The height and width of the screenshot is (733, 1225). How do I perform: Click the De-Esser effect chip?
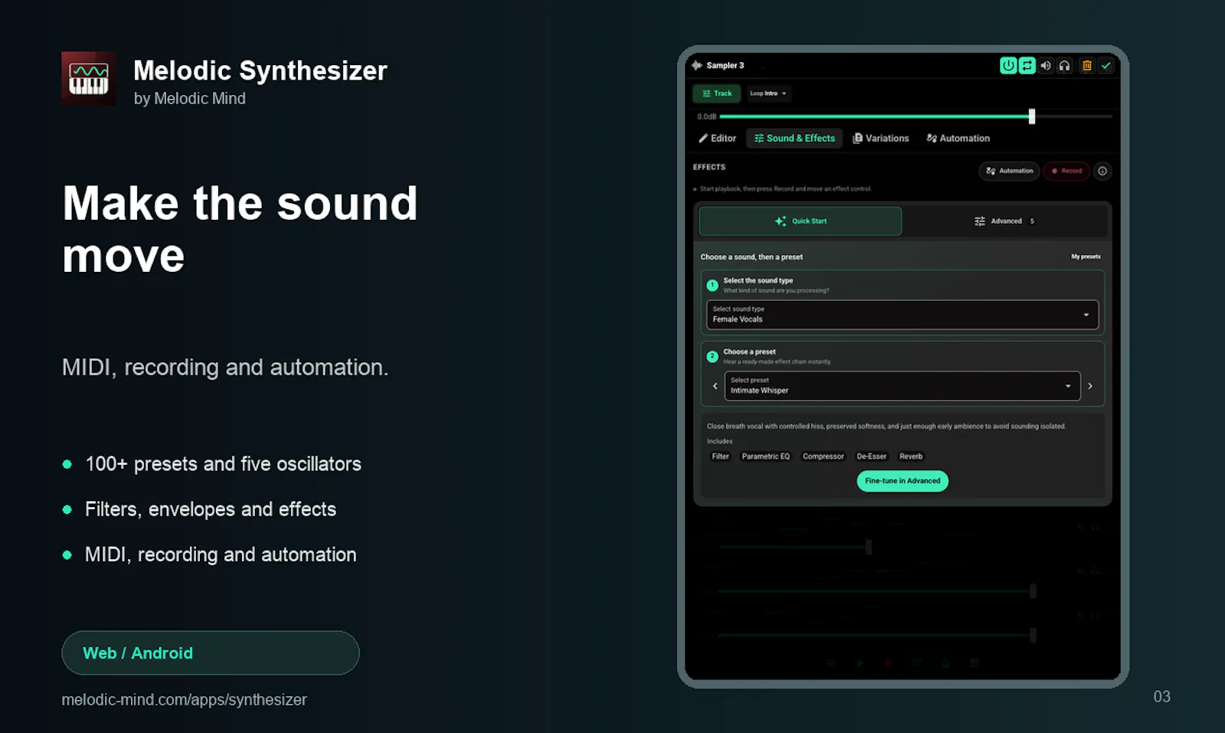click(871, 456)
